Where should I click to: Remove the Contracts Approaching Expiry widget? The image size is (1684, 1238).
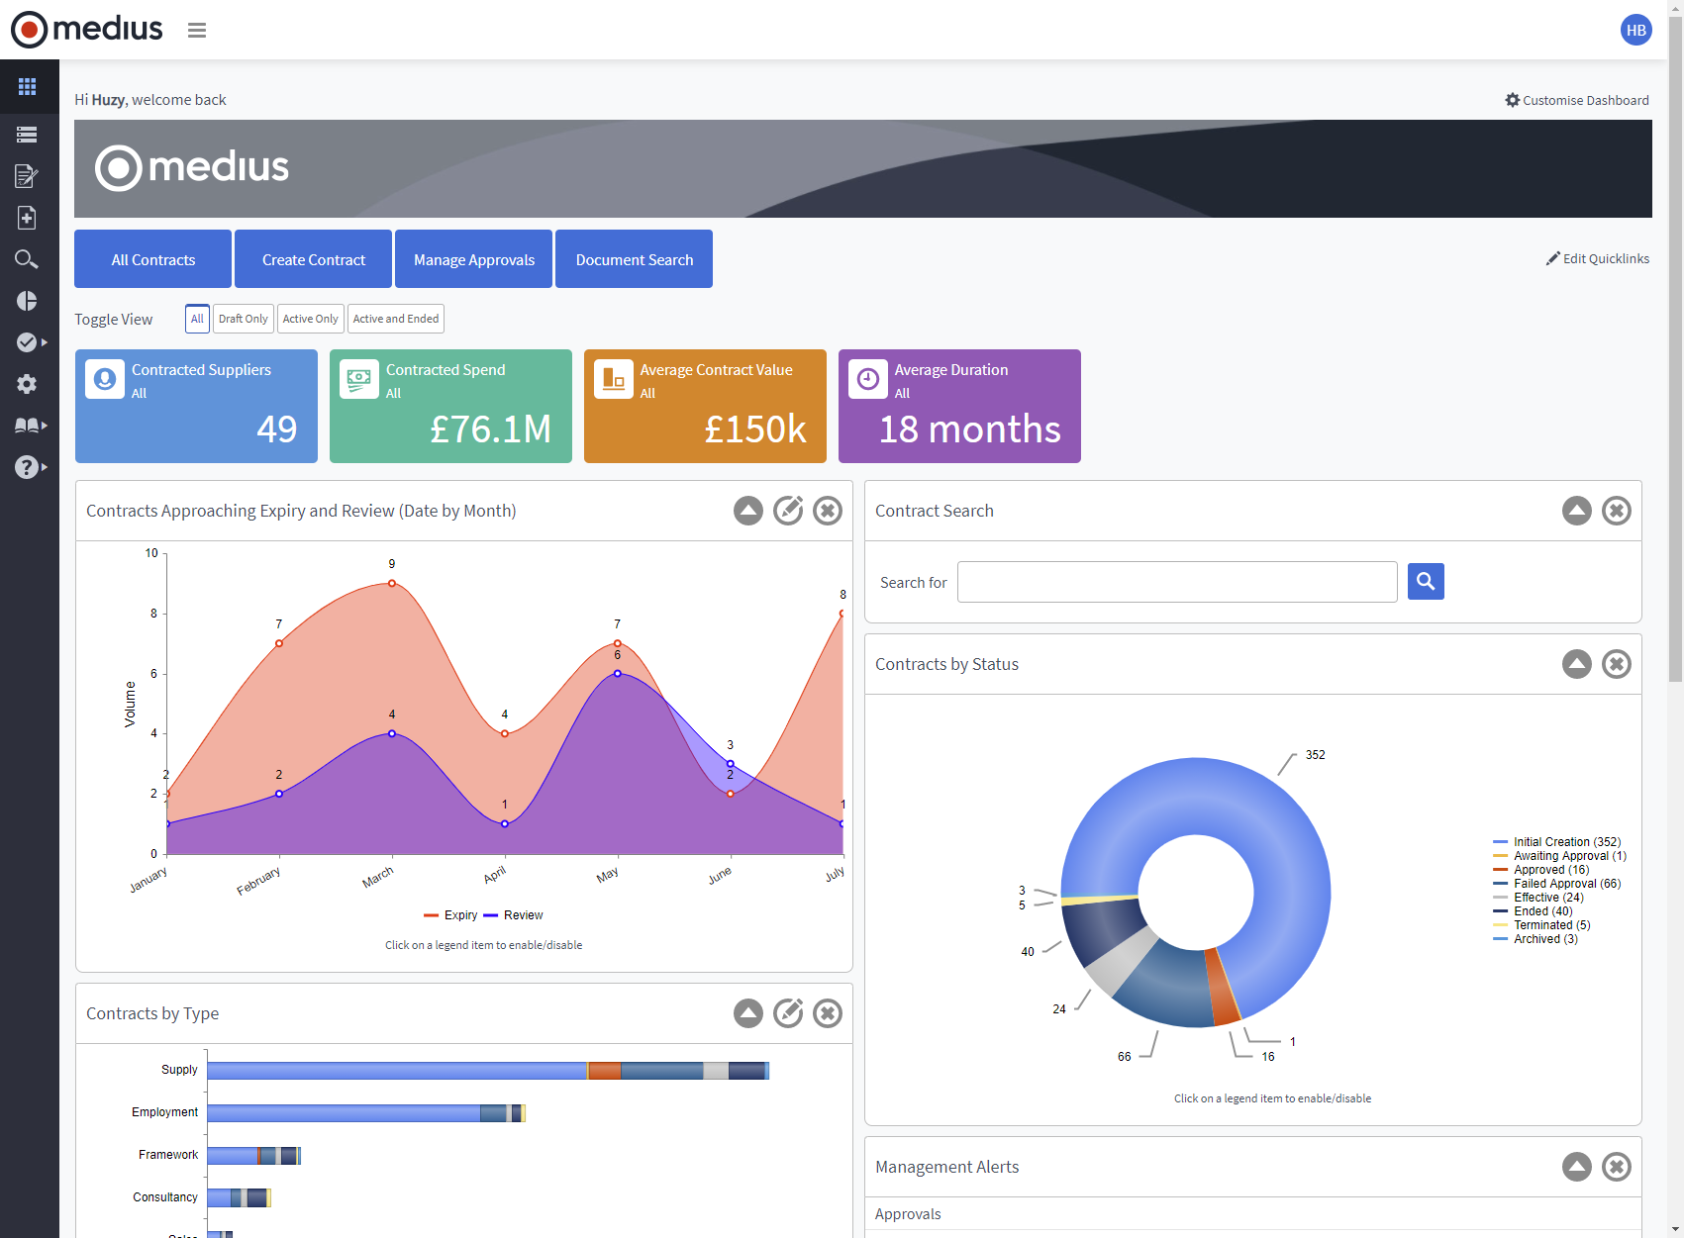point(828,511)
